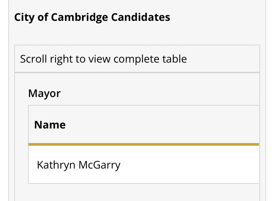
Task: Click the word view in the notice
Action: (99, 59)
